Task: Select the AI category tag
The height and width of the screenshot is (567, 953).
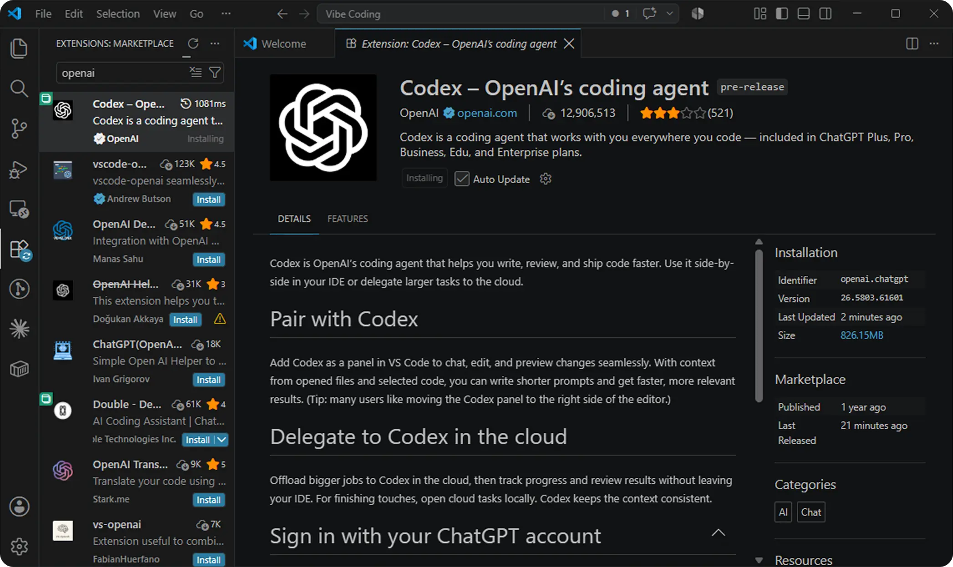Action: tap(783, 512)
